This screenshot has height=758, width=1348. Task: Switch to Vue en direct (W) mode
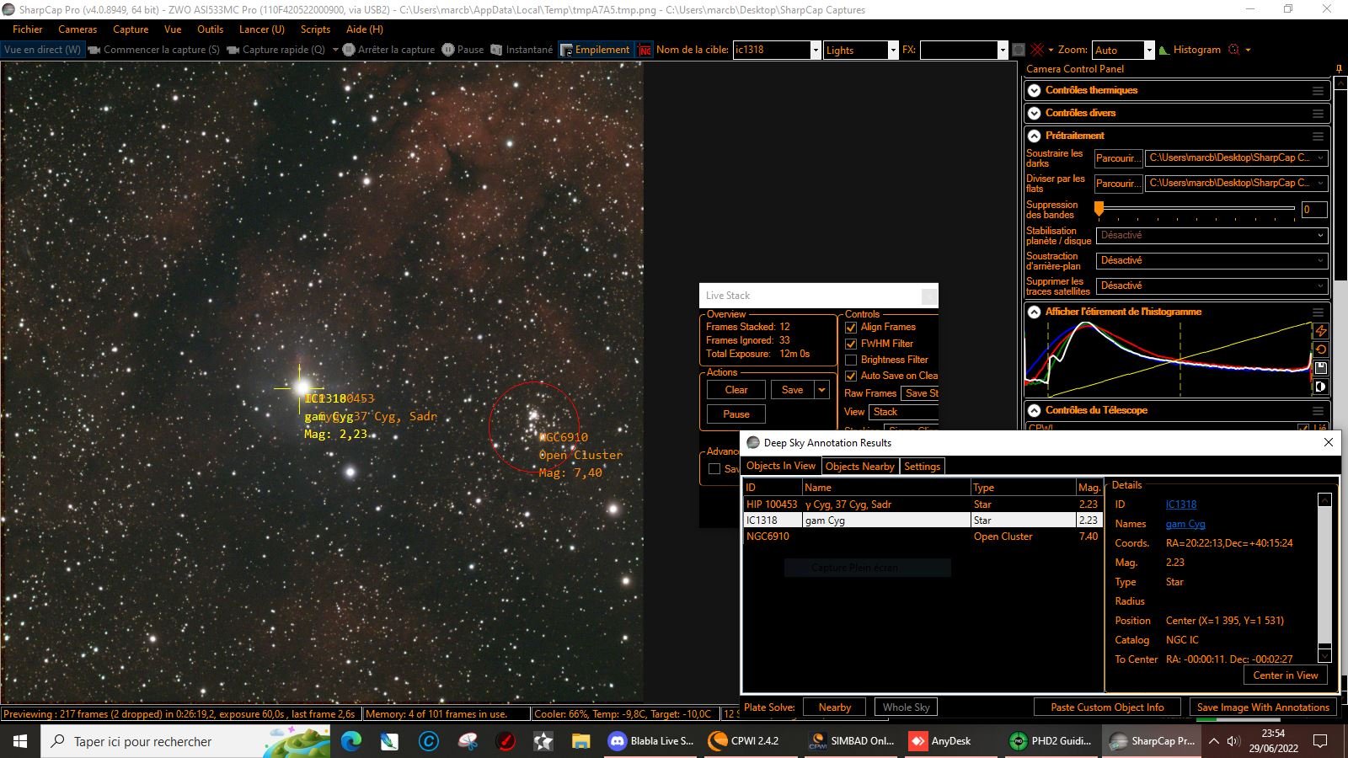[42, 50]
